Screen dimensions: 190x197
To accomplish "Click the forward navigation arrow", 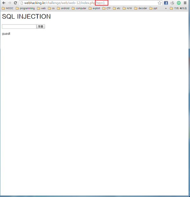I will point(9,3).
